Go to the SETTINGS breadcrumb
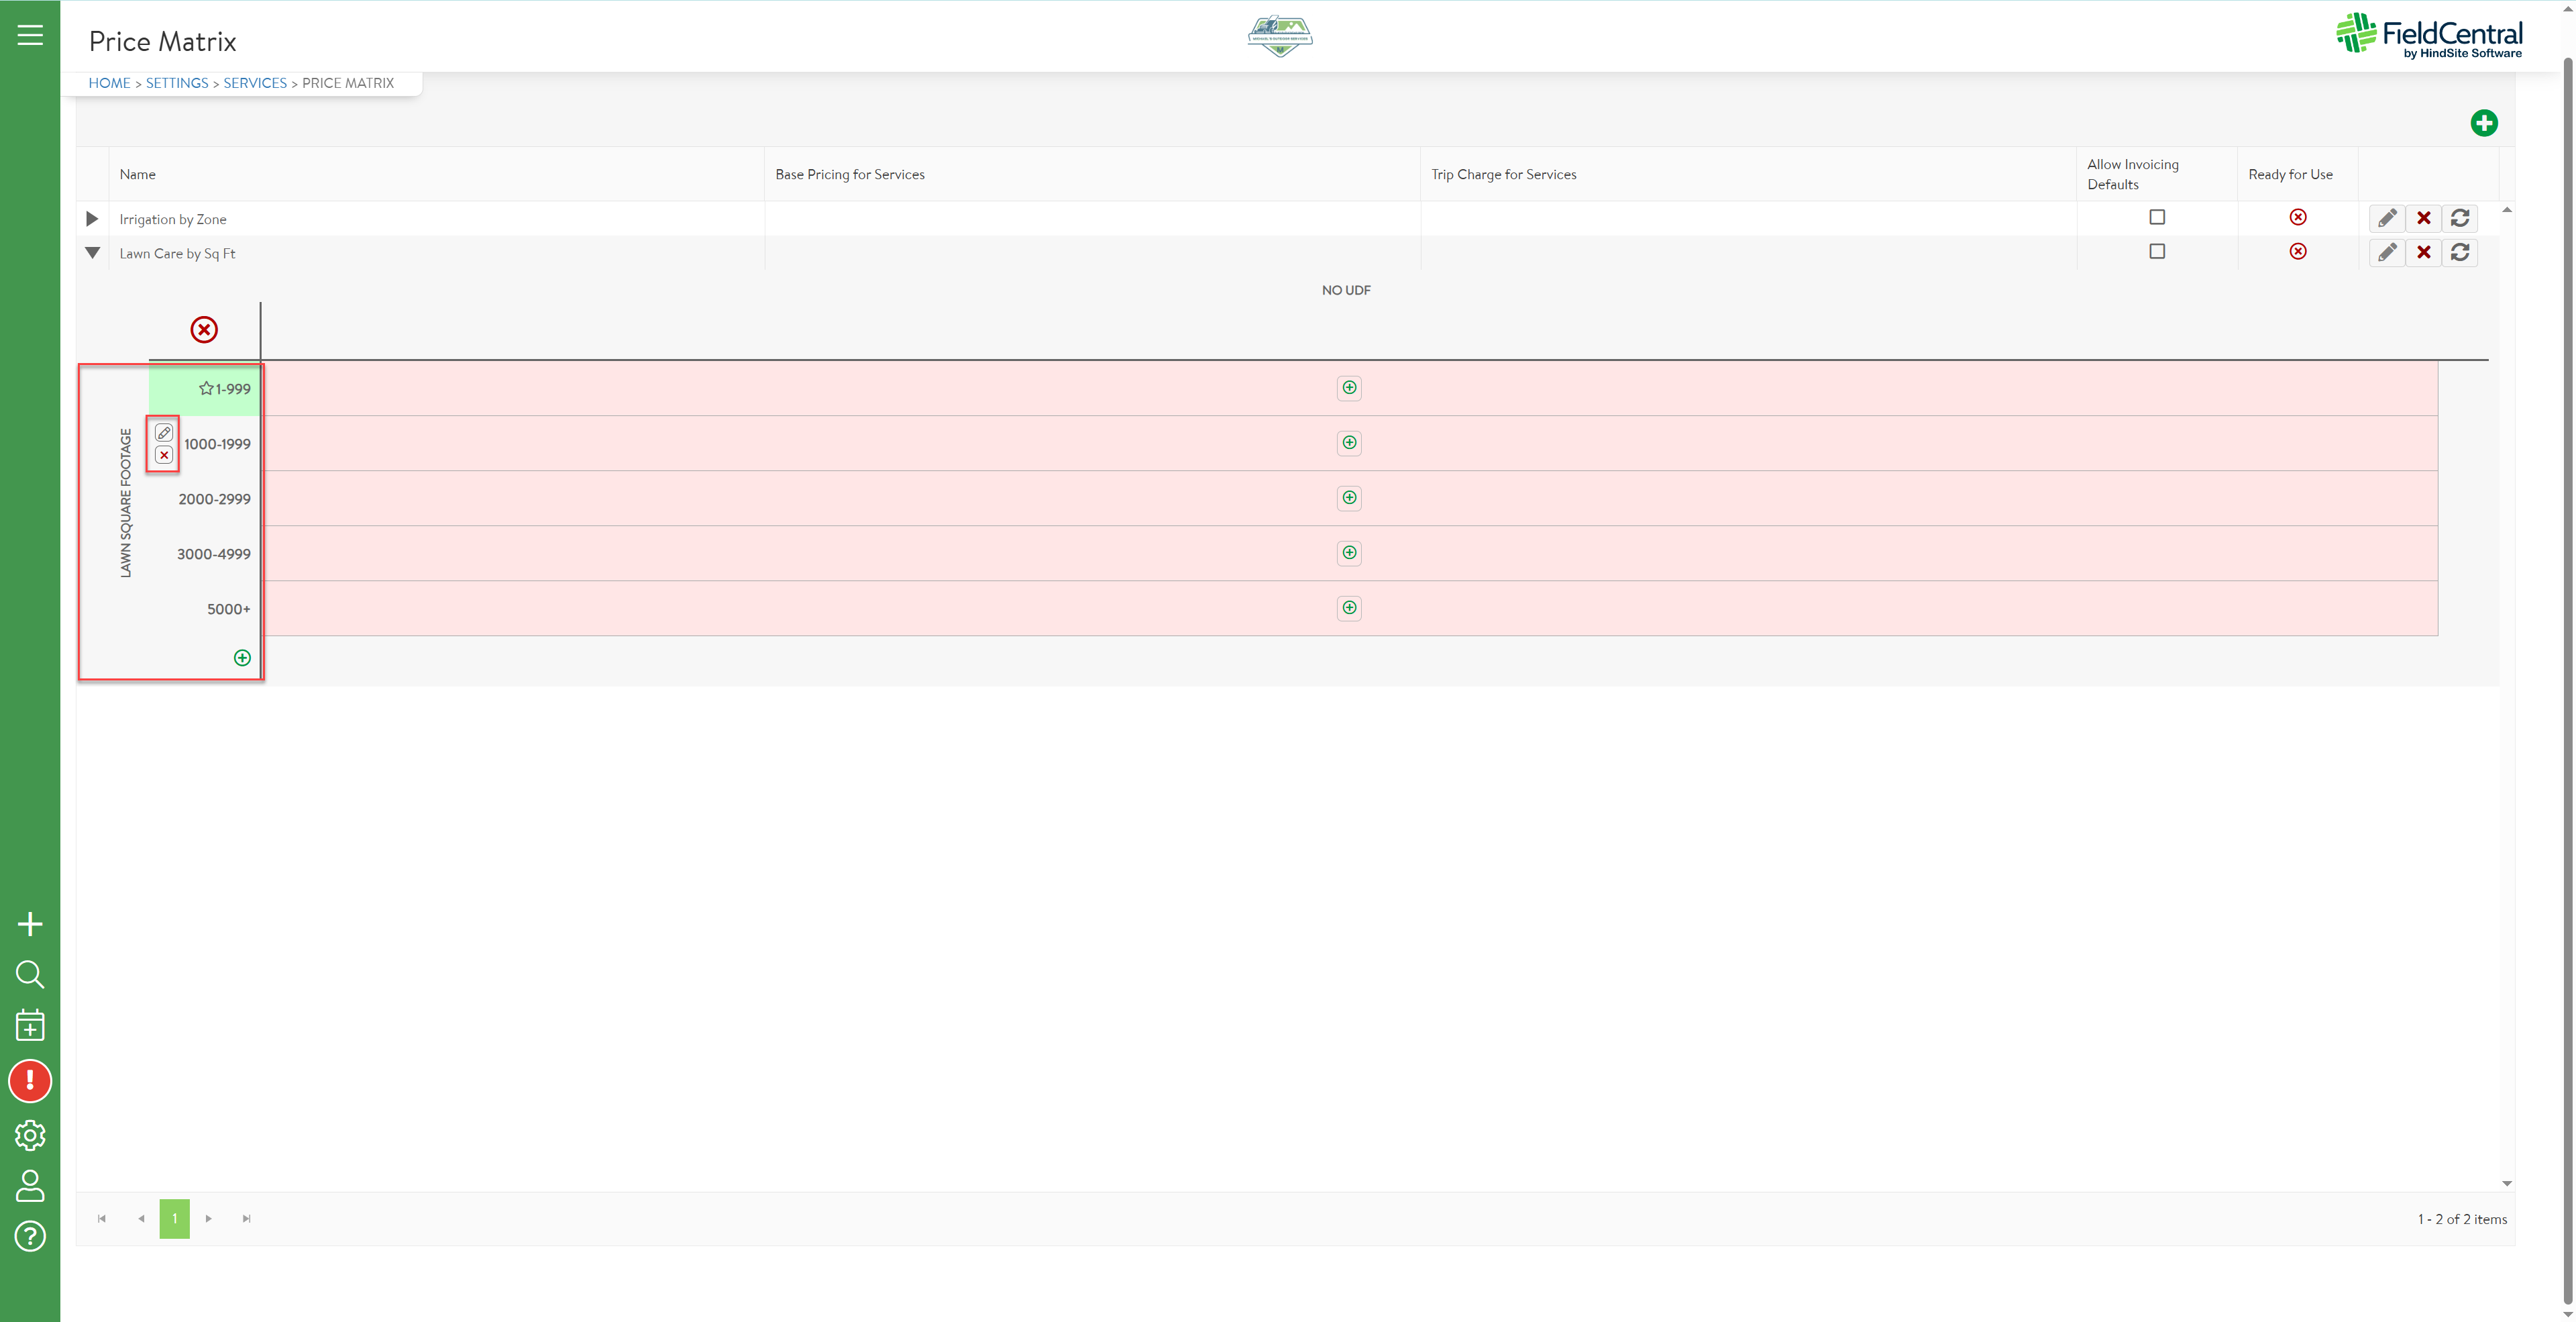 click(177, 83)
